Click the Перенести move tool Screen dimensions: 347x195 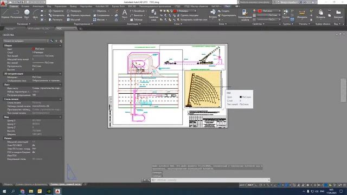[56, 11]
